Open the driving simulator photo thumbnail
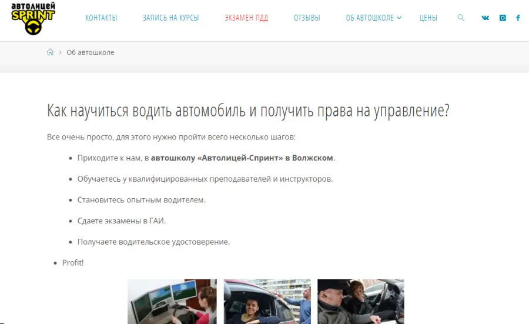Viewport: 529px width, 324px height. pos(172,301)
